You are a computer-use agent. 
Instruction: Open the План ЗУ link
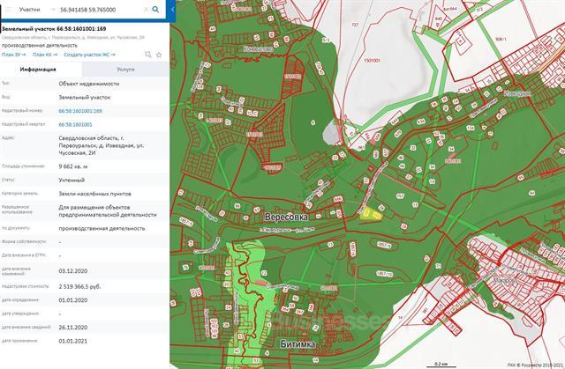click(x=13, y=54)
